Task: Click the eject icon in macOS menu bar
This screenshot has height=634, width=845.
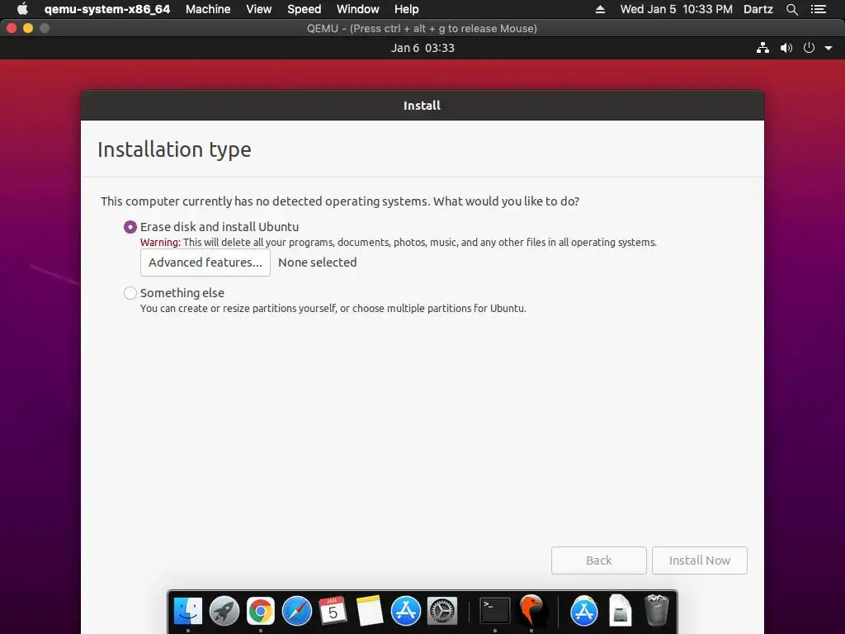Action: 600,9
